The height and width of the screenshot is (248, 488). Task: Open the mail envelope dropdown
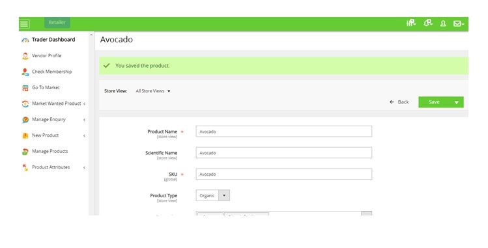coord(459,23)
